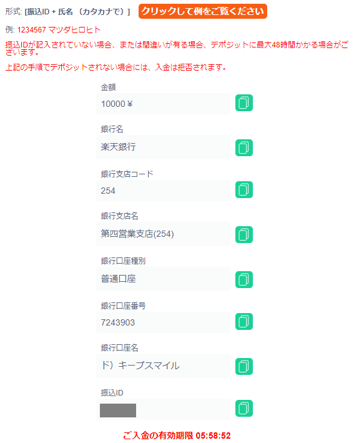Click the 普通口座 account type field

(163, 279)
